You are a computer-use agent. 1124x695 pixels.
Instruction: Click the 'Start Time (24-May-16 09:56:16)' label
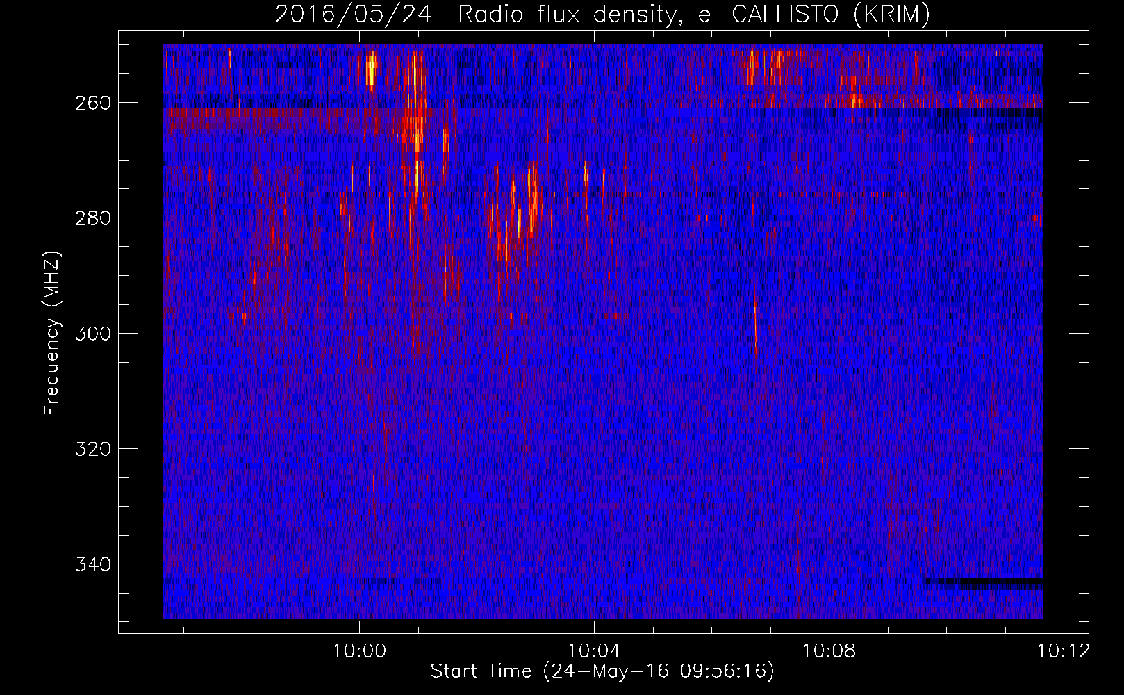pyautogui.click(x=602, y=671)
